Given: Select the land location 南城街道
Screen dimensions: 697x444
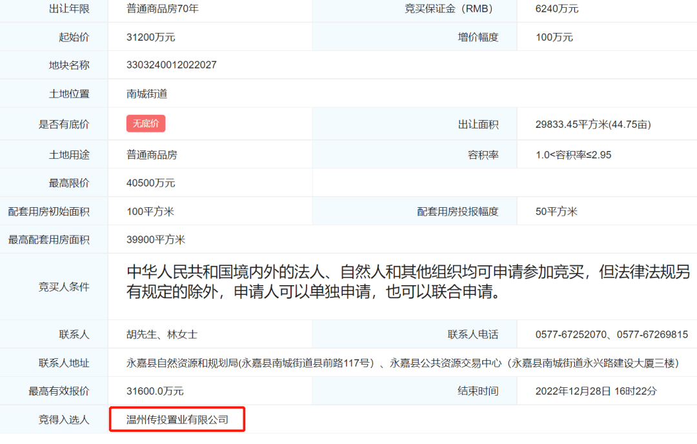Looking at the screenshot, I should coord(147,94).
